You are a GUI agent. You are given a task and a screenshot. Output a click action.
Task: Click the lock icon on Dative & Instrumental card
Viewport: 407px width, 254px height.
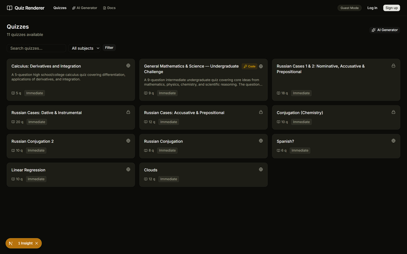128,112
